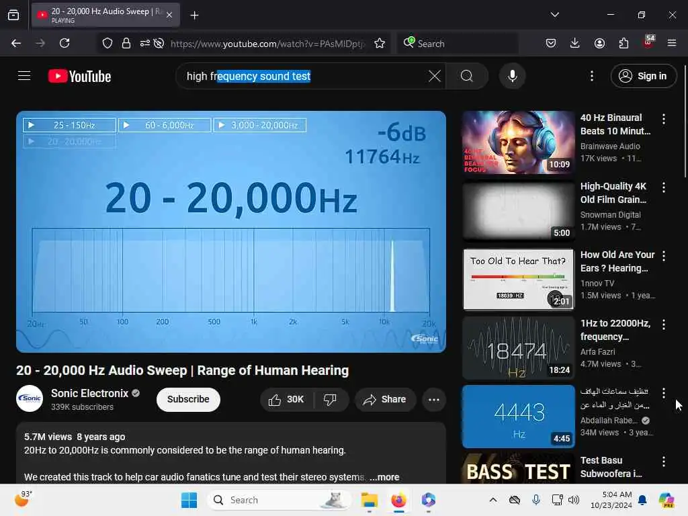Open the Test Basu Subwoofera video title
This screenshot has height=516, width=688.
pyautogui.click(x=611, y=467)
